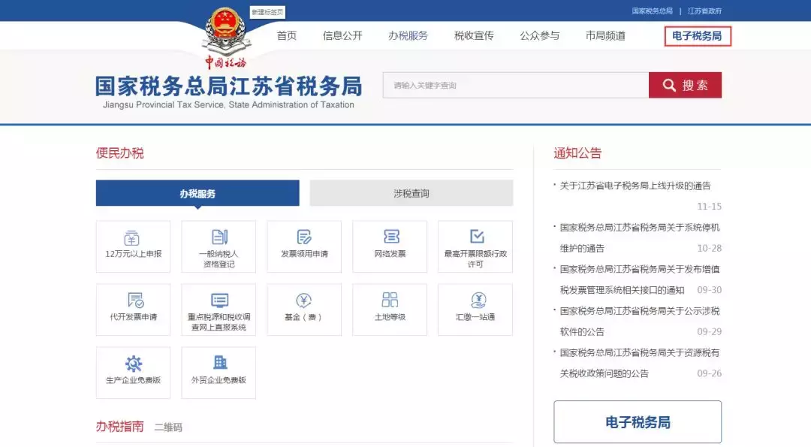Open notice about 系统停机维护的通告
This screenshot has width=811, height=447.
click(639, 237)
